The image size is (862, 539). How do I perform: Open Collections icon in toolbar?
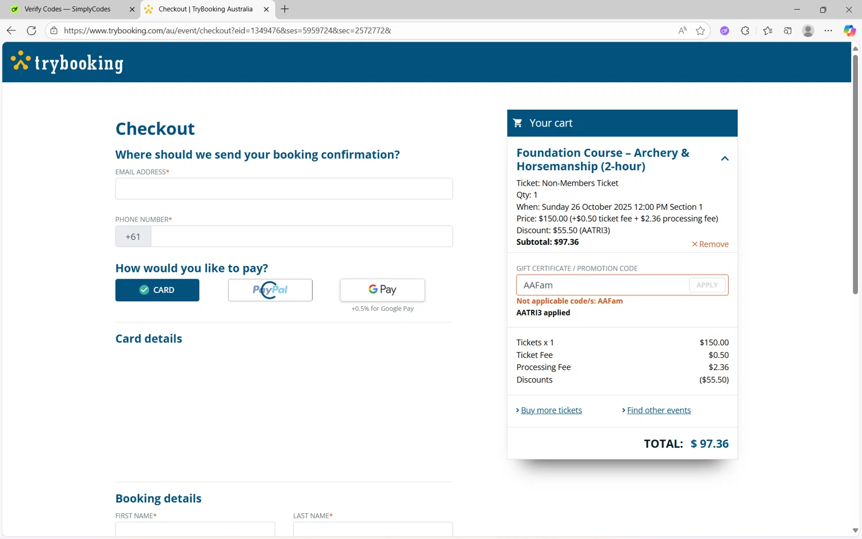click(788, 30)
